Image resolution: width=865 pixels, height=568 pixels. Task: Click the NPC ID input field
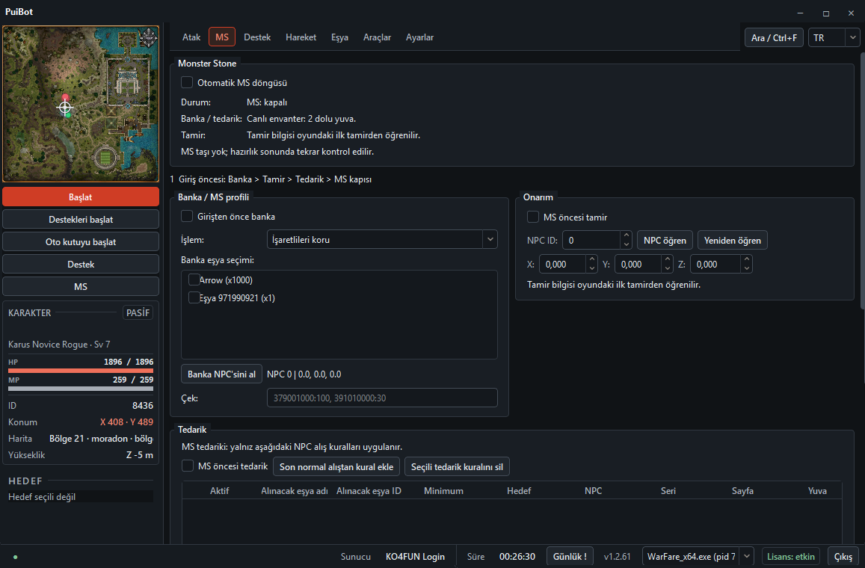[591, 240]
